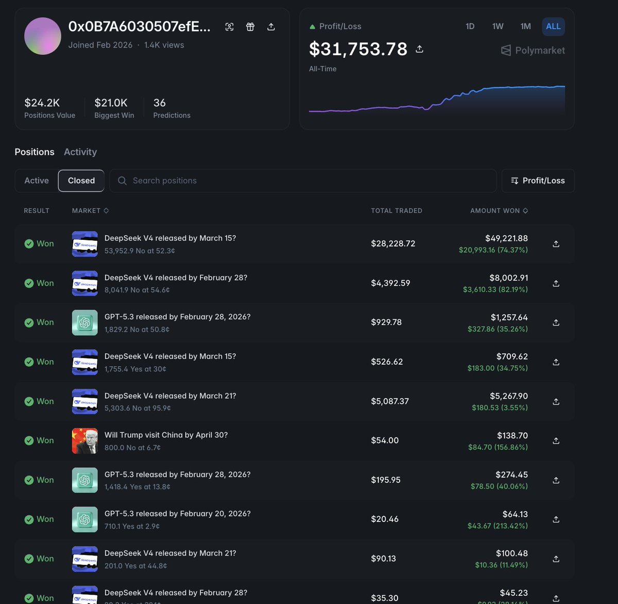Screen dimensions: 618x604
Task: Click green Won checkmark on $28,228.72 row
Action: click(x=29, y=244)
